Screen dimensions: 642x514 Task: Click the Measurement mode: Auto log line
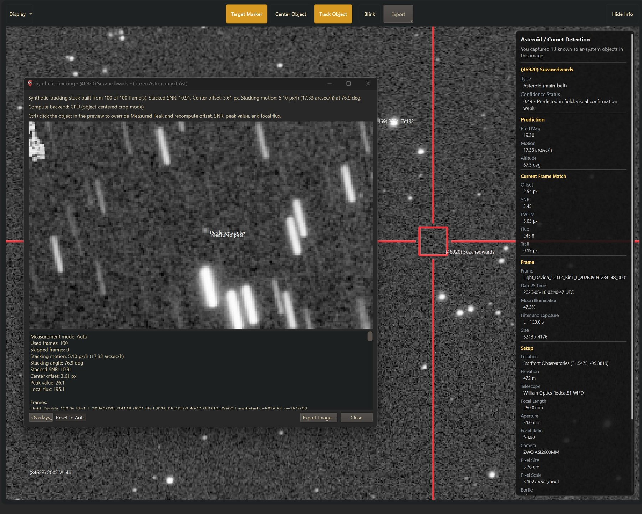pyautogui.click(x=59, y=337)
